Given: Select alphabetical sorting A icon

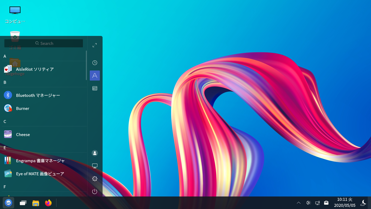Looking at the screenshot, I should coord(95,76).
